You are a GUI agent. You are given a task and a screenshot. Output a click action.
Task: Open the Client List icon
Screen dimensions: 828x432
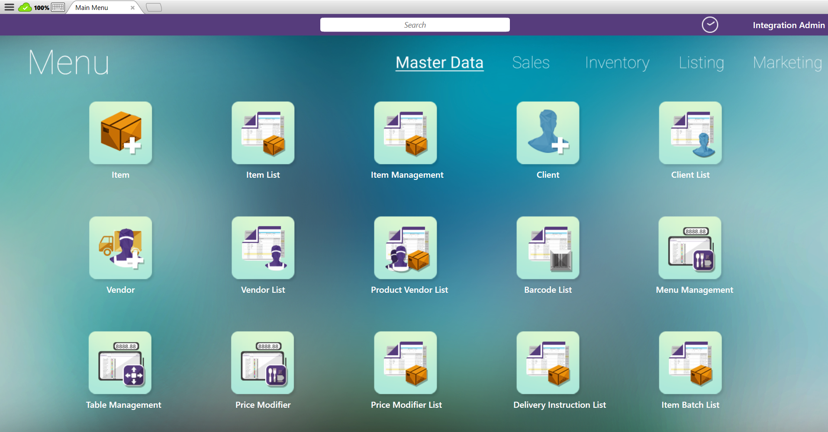[690, 133]
